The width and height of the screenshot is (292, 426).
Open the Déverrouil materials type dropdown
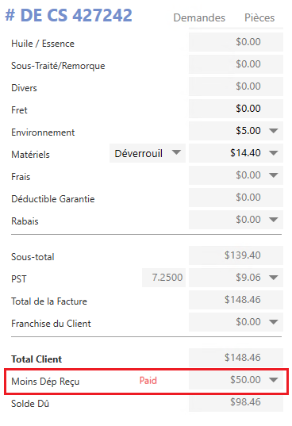pyautogui.click(x=148, y=153)
